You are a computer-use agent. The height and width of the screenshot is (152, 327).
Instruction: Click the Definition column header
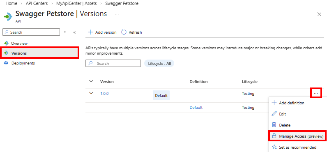(198, 81)
